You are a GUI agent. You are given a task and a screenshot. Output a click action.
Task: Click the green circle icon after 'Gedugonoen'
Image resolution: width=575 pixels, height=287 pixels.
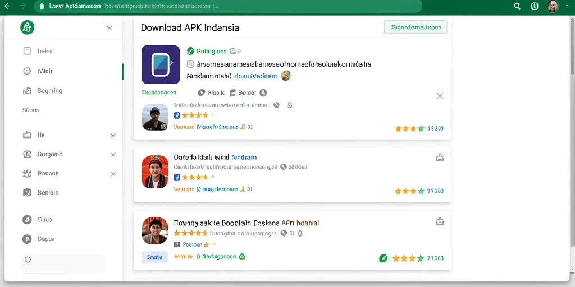click(x=241, y=257)
